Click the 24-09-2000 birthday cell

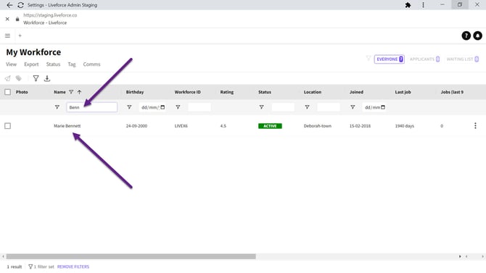(136, 126)
